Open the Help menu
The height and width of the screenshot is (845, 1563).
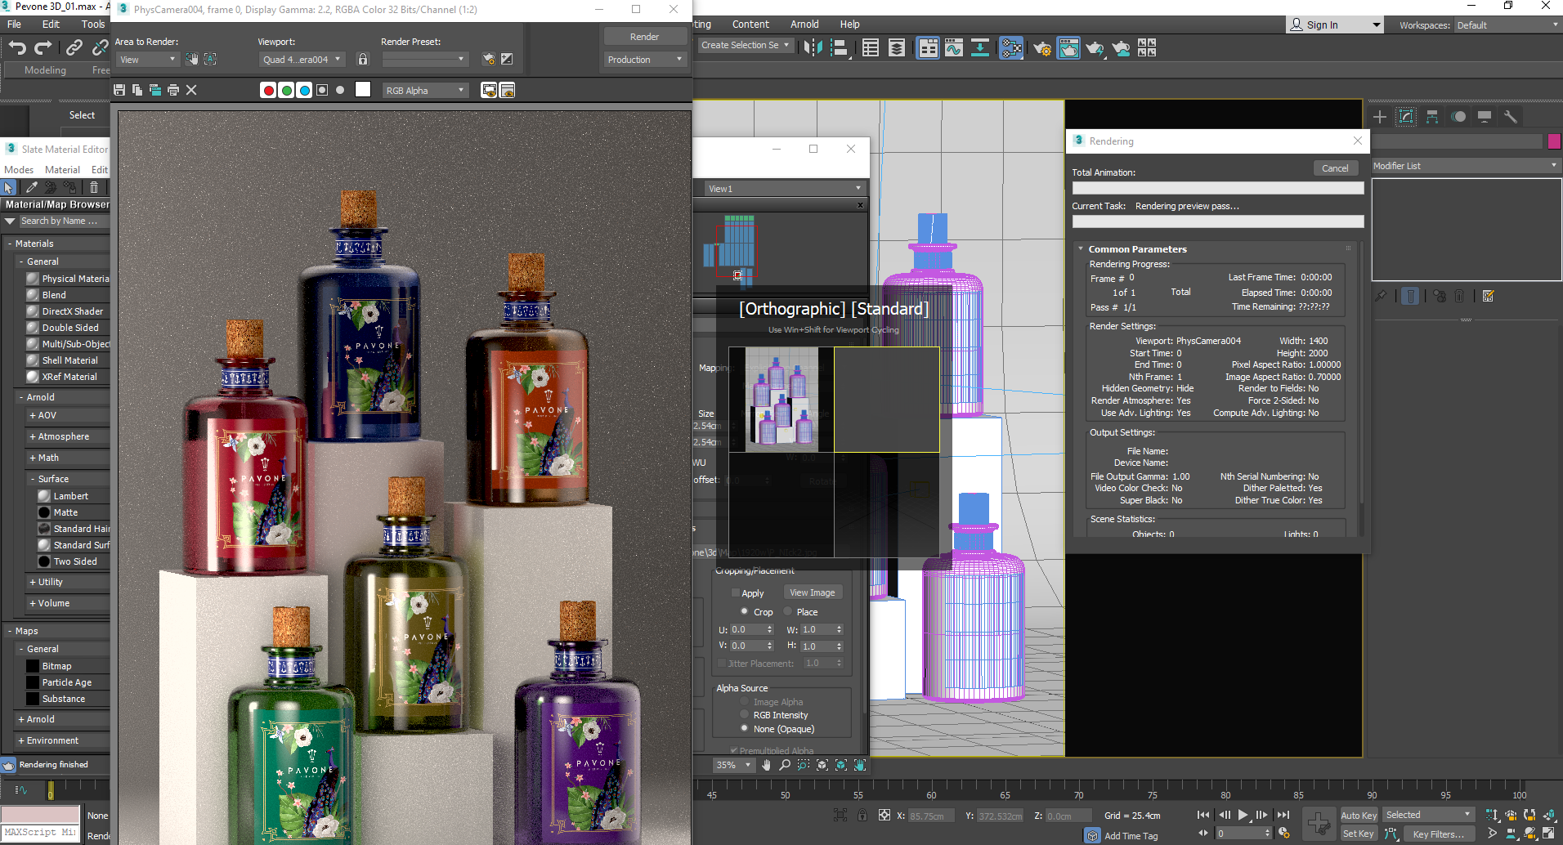pos(850,24)
